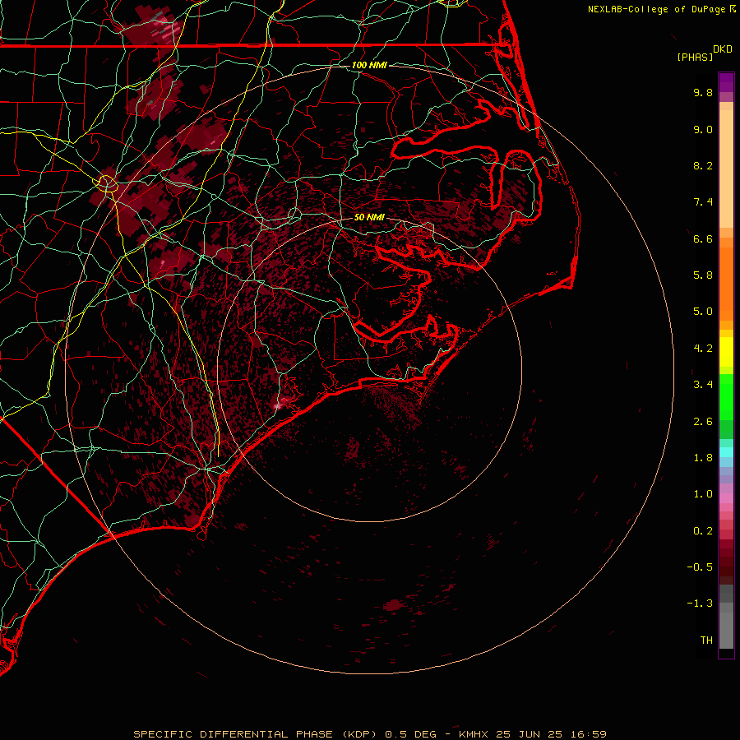Image resolution: width=740 pixels, height=740 pixels.
Task: Click the Specific Differential Phase caption text
Action: click(369, 734)
